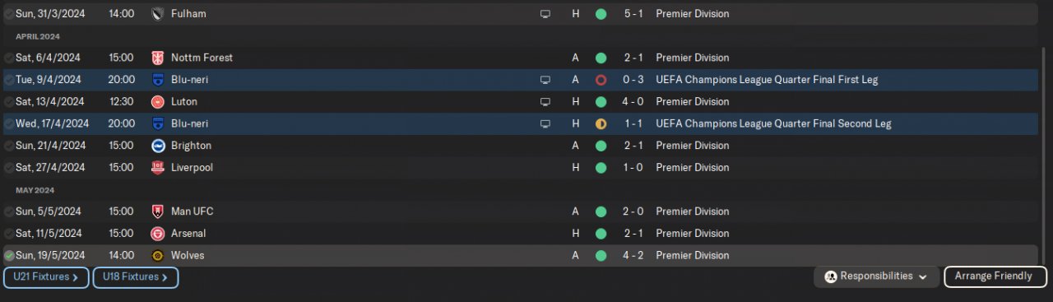Open U18 Fixtures via its chevron
This screenshot has width=1053, height=302.
coord(165,277)
